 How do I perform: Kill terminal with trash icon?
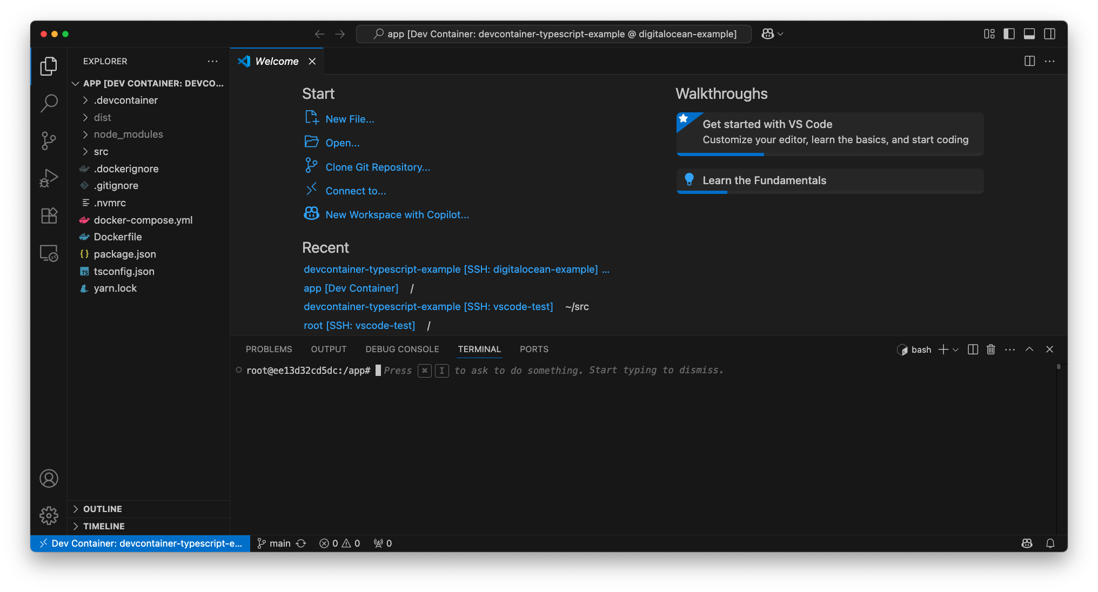click(990, 349)
